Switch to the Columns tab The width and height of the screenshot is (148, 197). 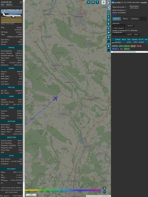pyautogui.click(x=134, y=19)
